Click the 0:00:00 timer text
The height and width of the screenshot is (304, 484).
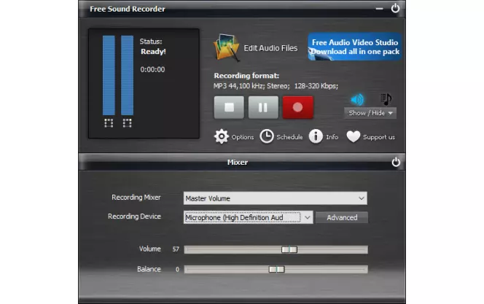(152, 69)
